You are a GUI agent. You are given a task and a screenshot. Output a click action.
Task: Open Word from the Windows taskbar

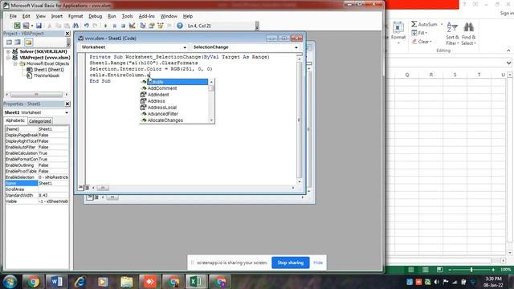[x=56, y=282]
